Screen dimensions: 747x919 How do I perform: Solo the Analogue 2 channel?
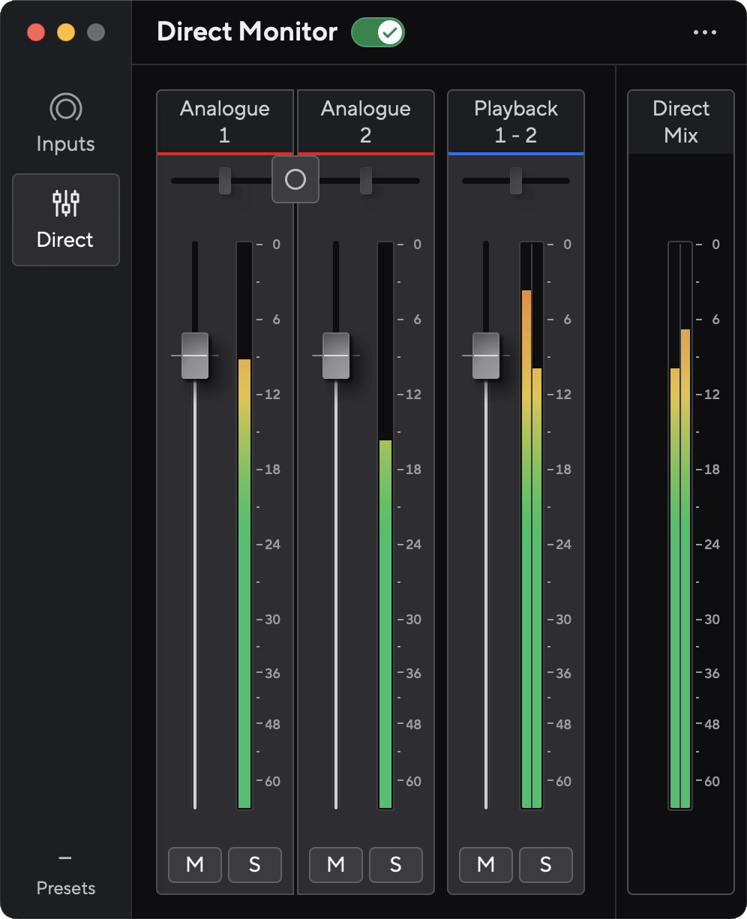coord(395,864)
